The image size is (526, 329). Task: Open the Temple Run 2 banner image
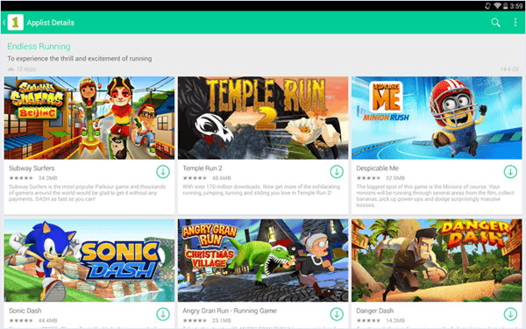click(263, 118)
